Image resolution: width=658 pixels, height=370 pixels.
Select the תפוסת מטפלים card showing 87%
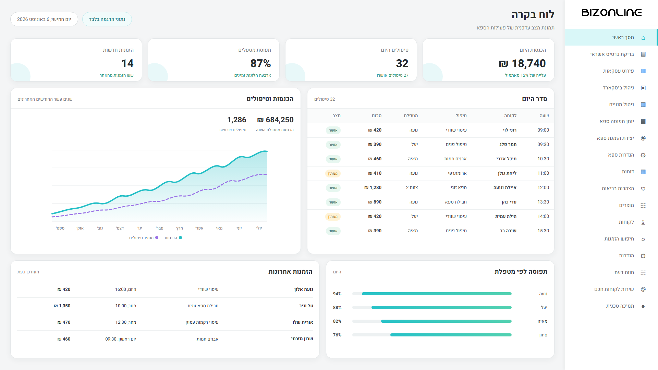click(214, 60)
